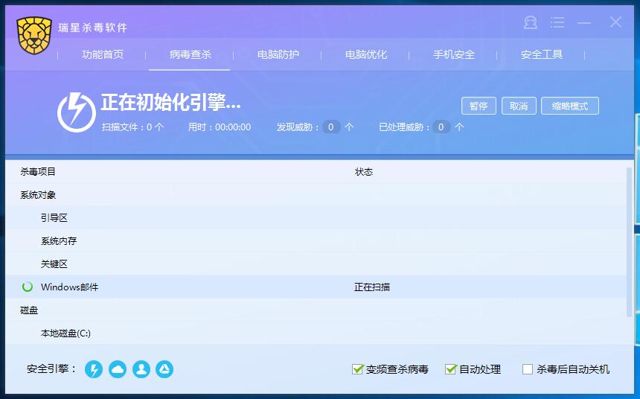The width and height of the screenshot is (640, 399).
Task: Open the 电脑优化 tab
Action: [x=365, y=54]
